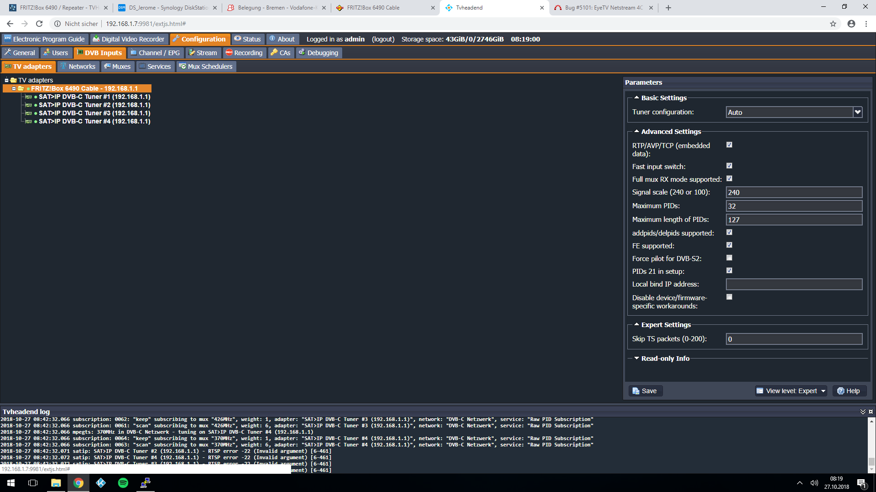Viewport: 876px width, 492px height.
Task: Collapse the Expert Settings section
Action: point(636,324)
